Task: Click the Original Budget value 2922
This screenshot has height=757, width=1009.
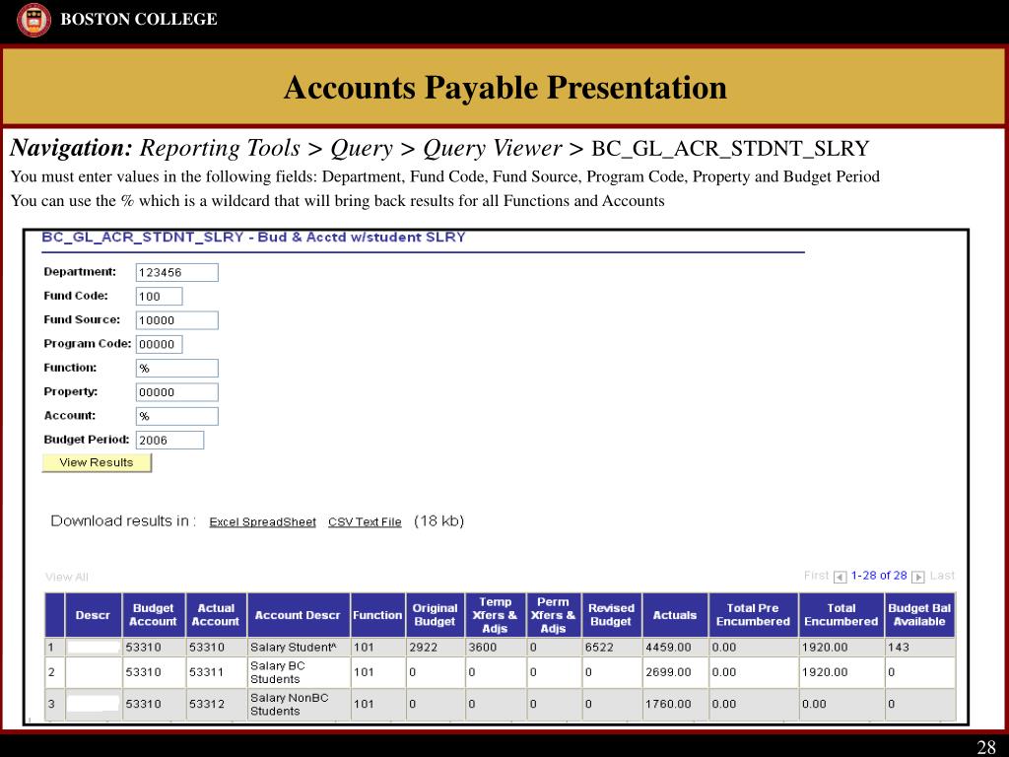Action: pos(424,648)
